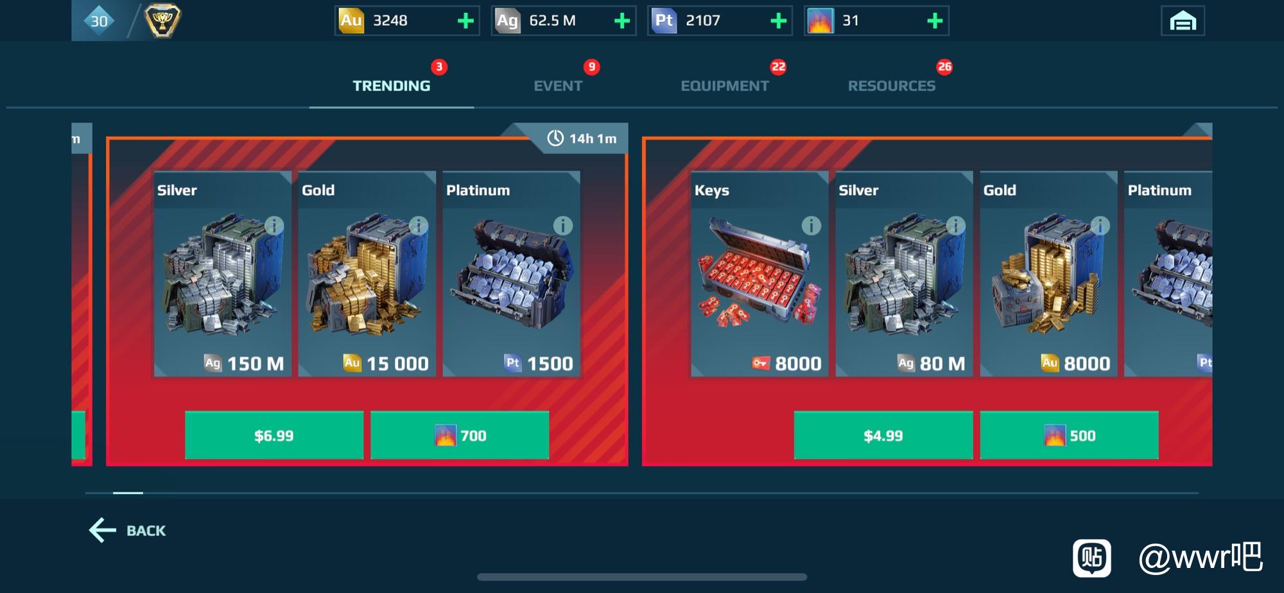The image size is (1284, 593).
Task: Go to the Resources tab
Action: click(891, 85)
